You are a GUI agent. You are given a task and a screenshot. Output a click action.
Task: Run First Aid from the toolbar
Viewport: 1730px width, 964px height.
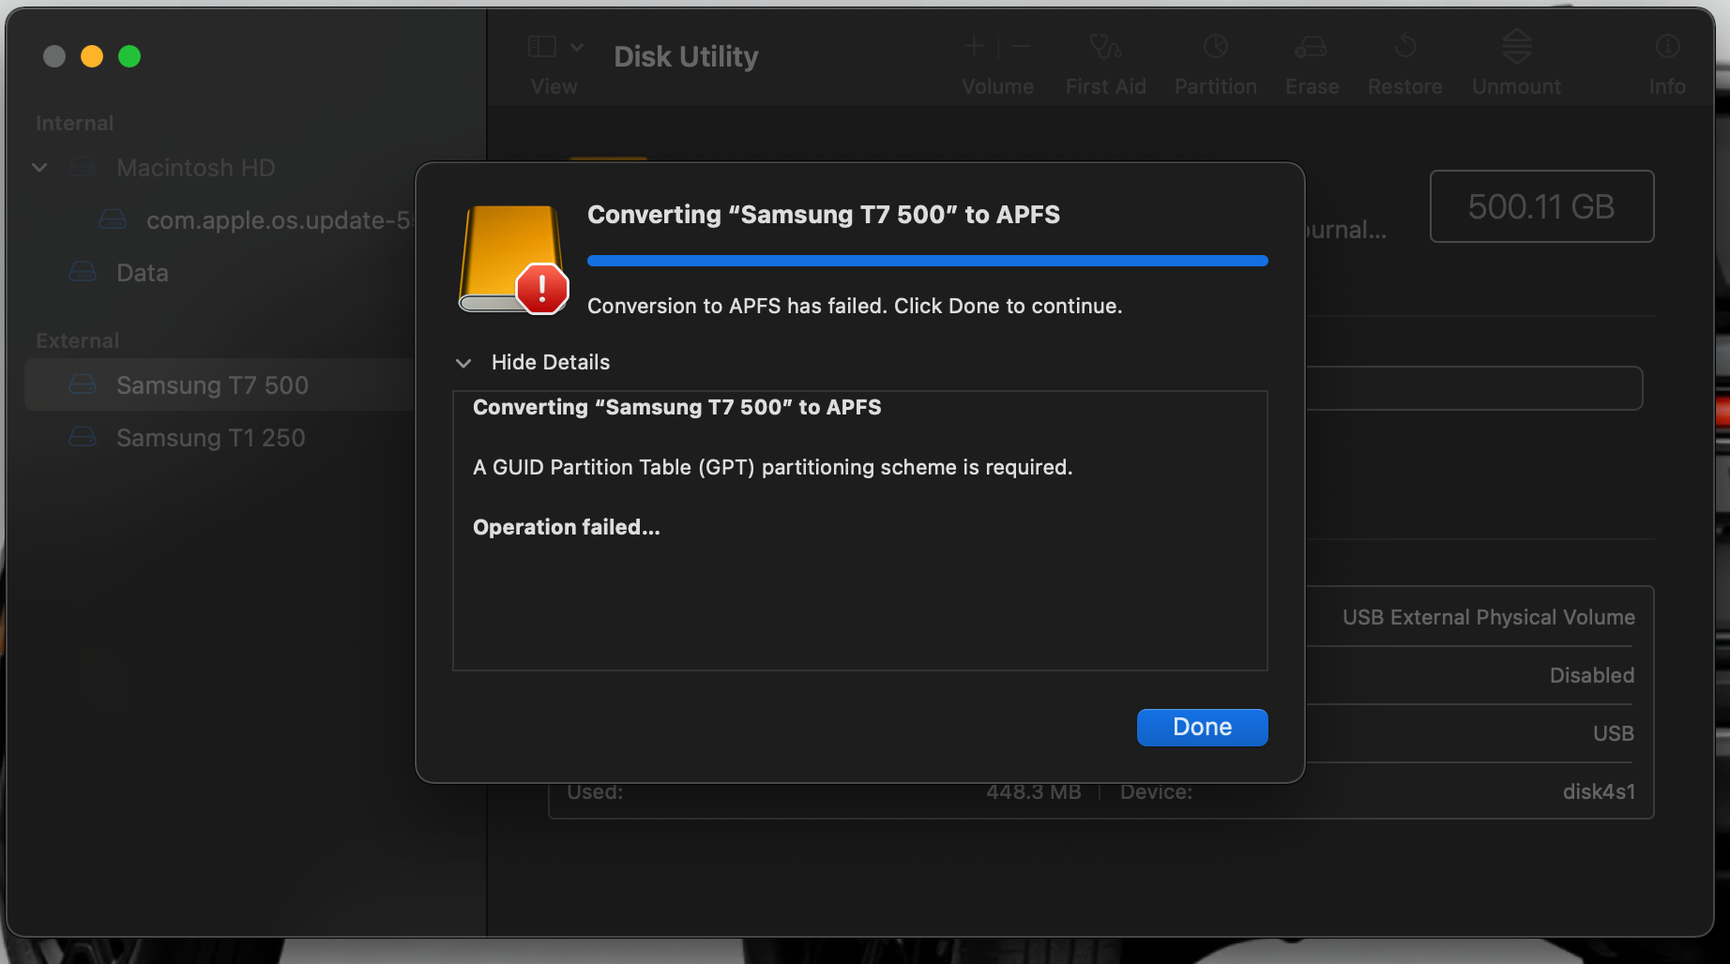(x=1105, y=46)
